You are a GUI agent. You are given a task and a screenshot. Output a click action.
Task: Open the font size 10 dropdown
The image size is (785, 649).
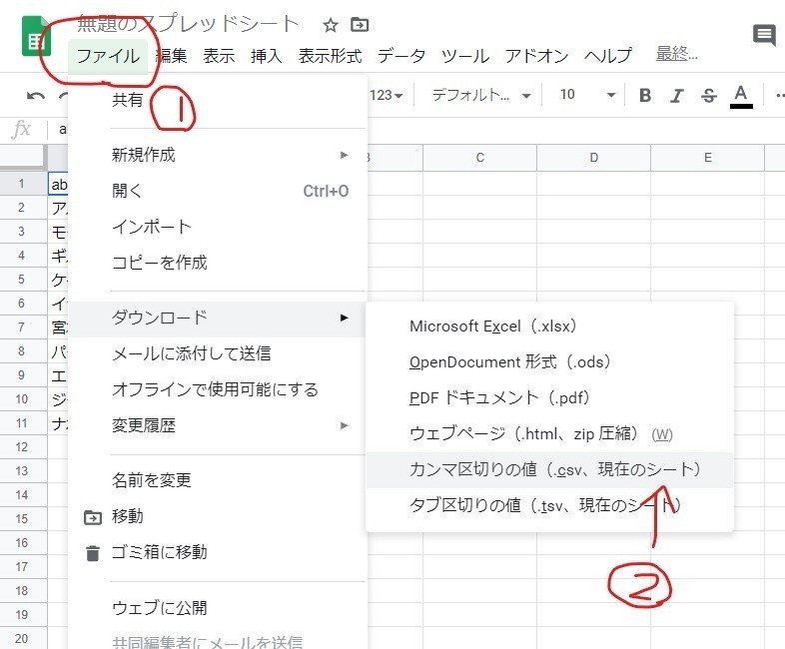pyautogui.click(x=587, y=95)
